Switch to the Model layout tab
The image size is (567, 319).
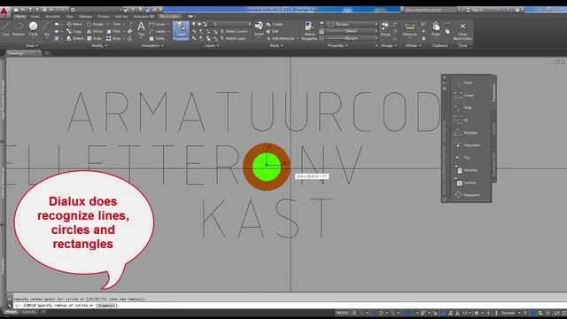tap(11, 312)
